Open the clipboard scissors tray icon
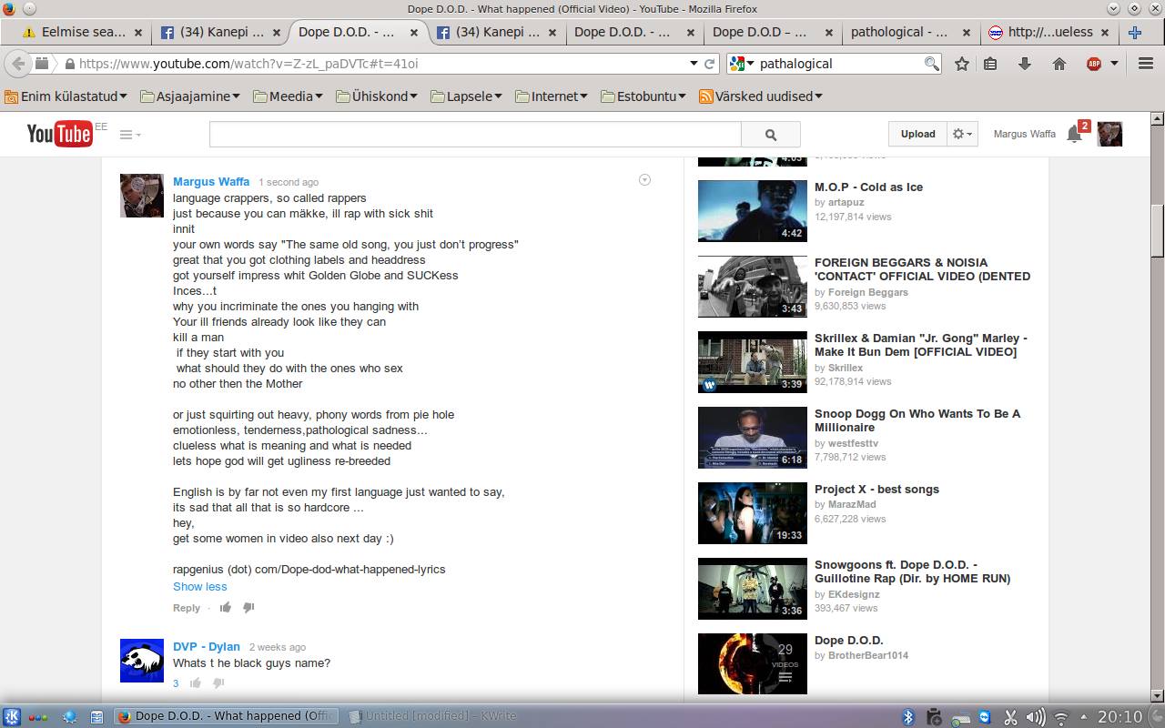Image resolution: width=1165 pixels, height=728 pixels. [1010, 717]
